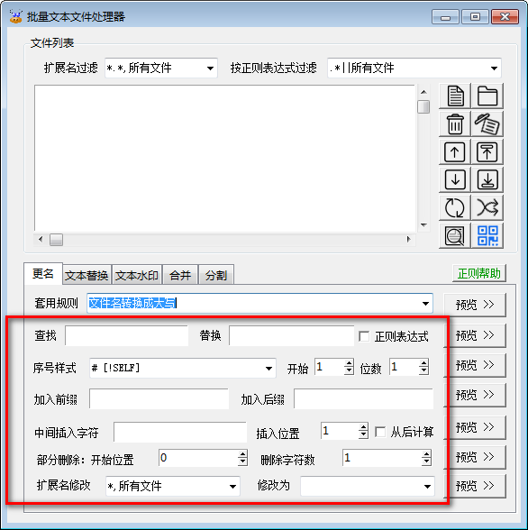Viewport: 528px width, 530px height.
Task: Increase the 开始 number spinner
Action: coord(349,363)
